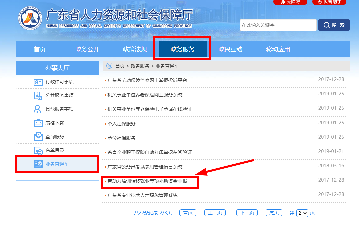Jump to 尾页 last page
This screenshot has height=225, width=359.
274,213
